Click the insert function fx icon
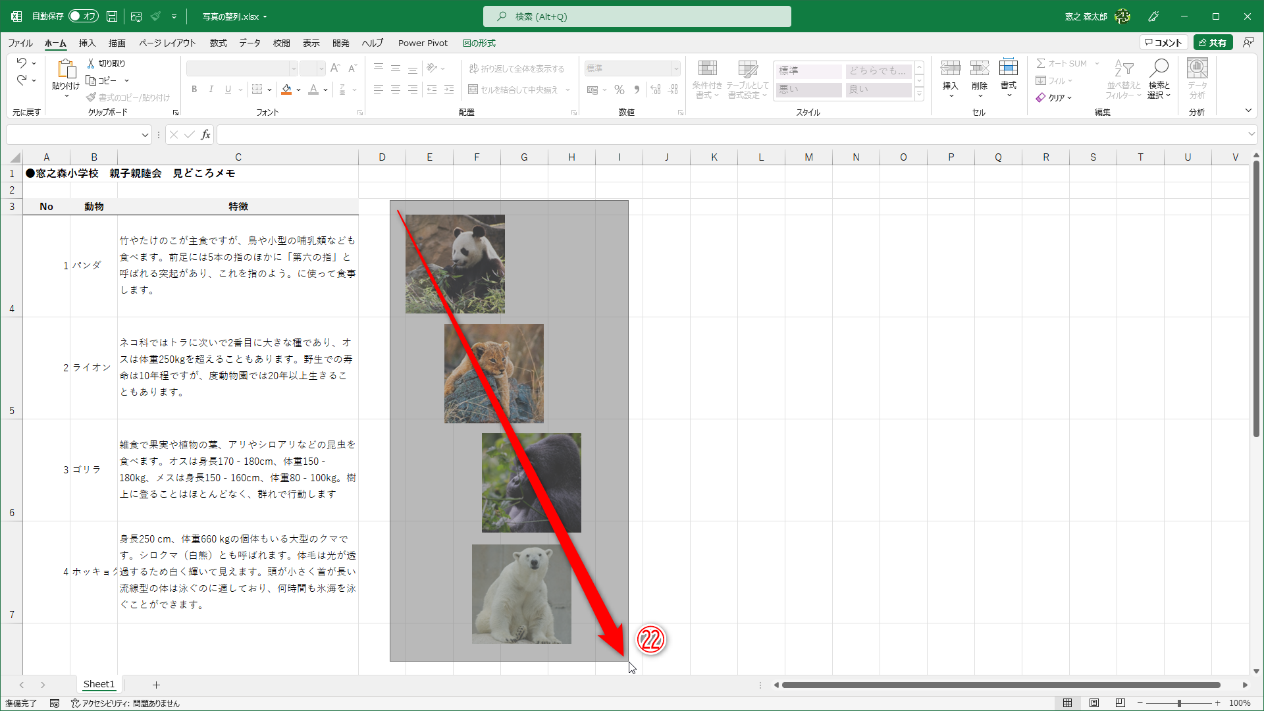Viewport: 1264px width, 711px height. point(205,135)
